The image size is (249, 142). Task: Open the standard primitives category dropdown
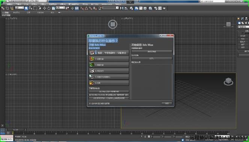(243, 27)
